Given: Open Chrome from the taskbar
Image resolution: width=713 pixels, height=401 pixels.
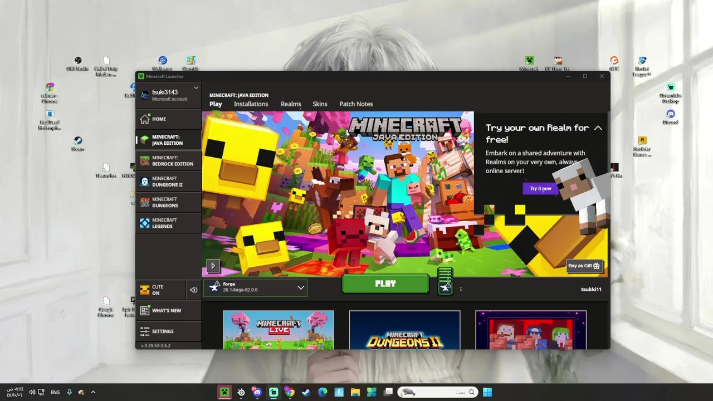Looking at the screenshot, I should coord(290,392).
